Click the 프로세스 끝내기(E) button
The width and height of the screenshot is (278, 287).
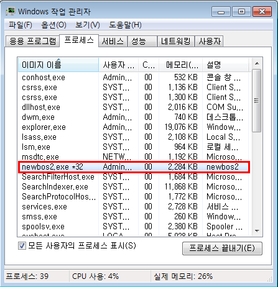point(222,248)
